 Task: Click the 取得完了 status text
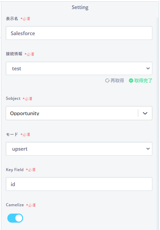(143, 81)
